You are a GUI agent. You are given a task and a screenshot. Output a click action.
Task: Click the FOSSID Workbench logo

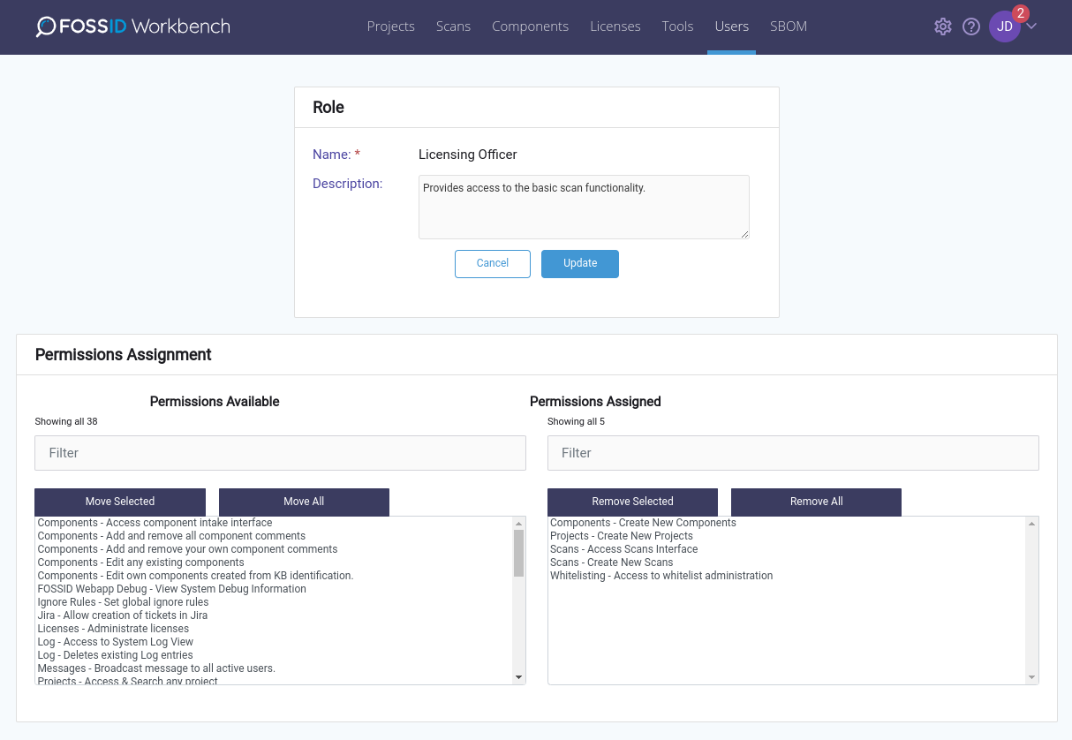pos(133,26)
